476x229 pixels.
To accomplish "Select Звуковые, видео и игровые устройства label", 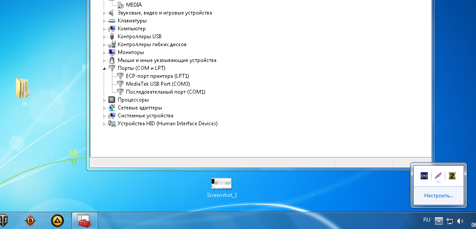I will (165, 13).
